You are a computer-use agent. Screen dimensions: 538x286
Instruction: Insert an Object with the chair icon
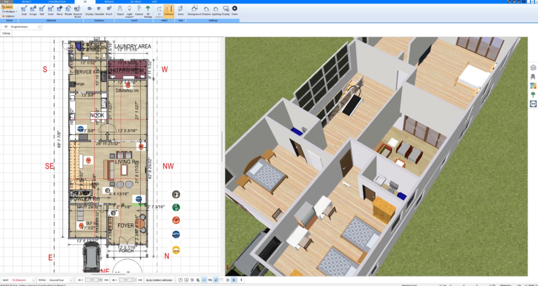click(x=120, y=10)
